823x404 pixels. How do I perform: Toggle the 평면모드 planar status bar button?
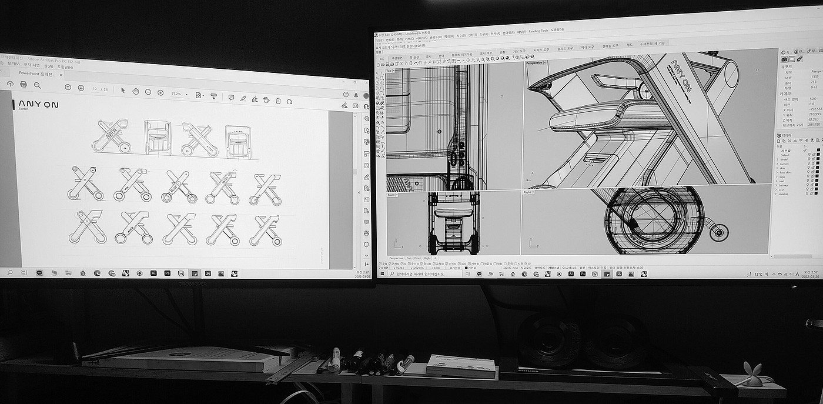point(540,268)
